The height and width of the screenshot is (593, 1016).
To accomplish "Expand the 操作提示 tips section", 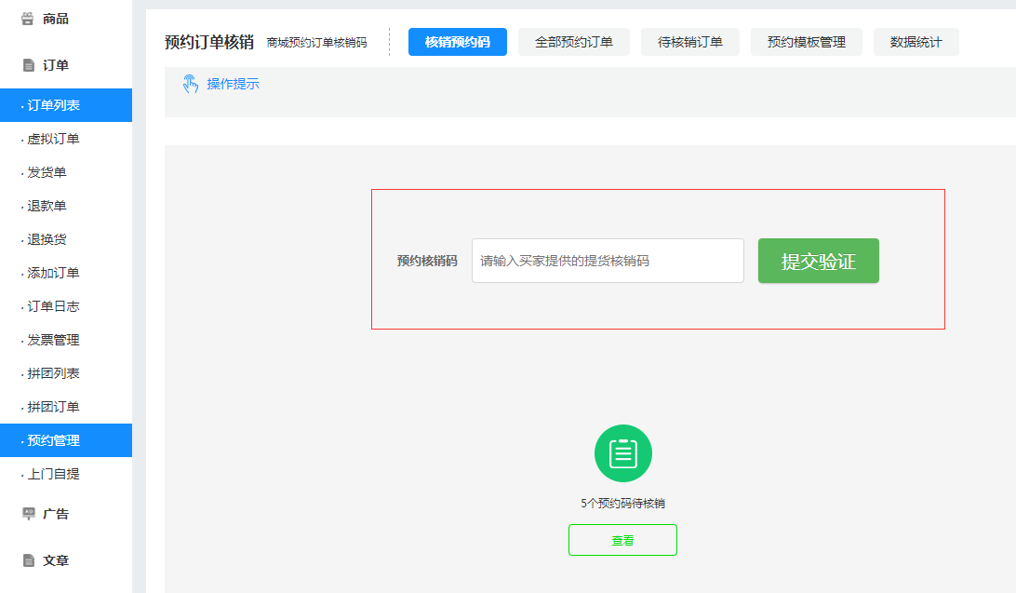I will (233, 85).
